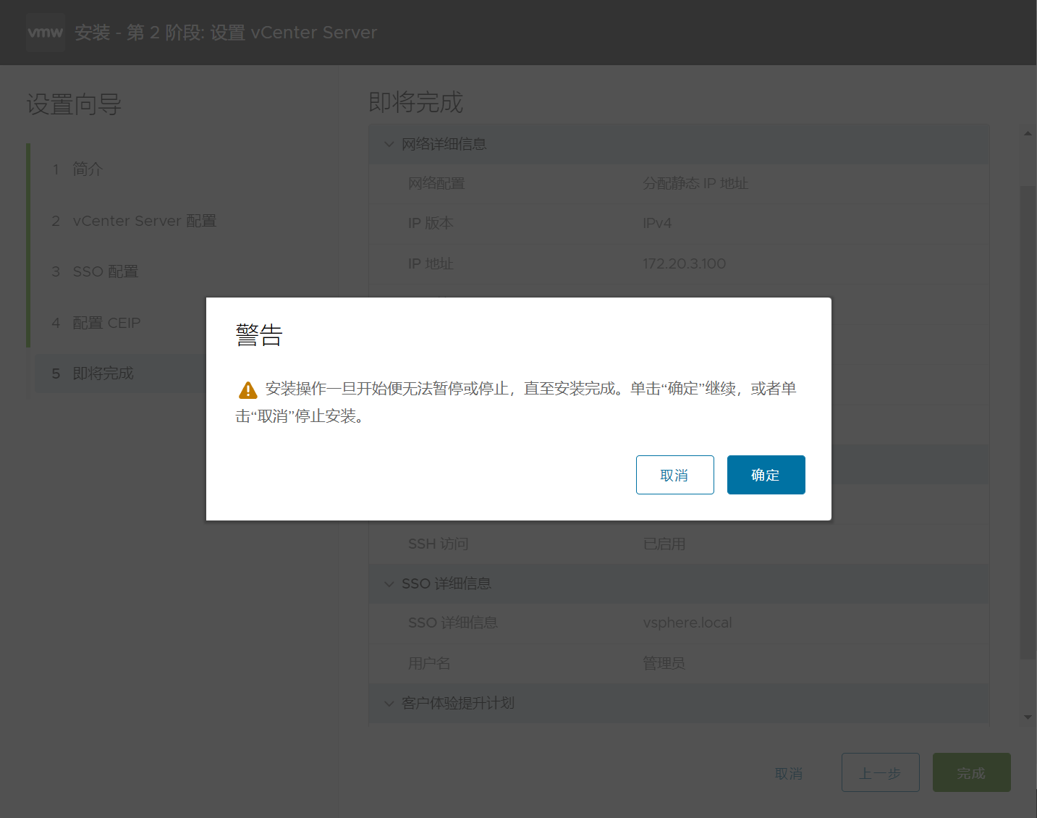Click the SSH 访问 label

(x=438, y=544)
